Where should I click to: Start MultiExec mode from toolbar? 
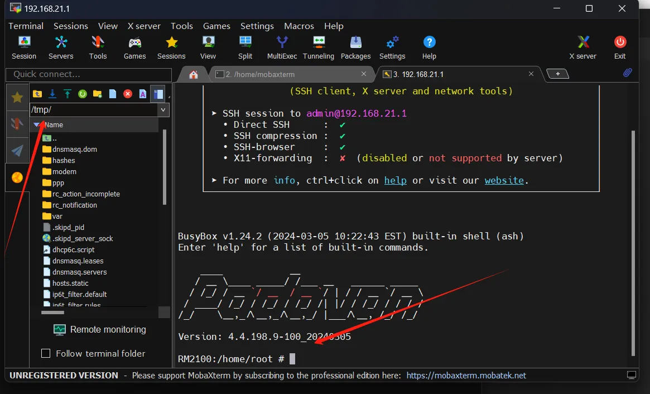click(282, 47)
